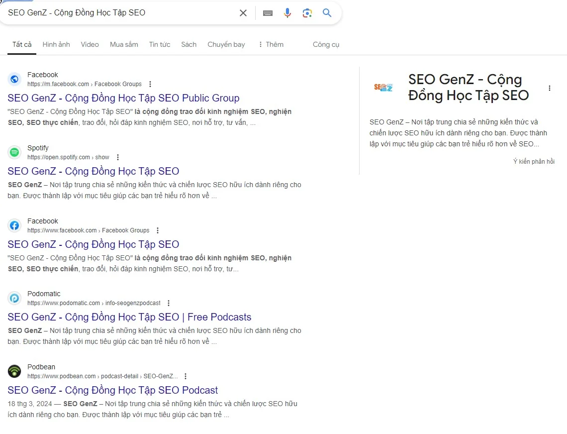Open the Spotify SEO GenZ result title
Image resolution: width=567 pixels, height=434 pixels.
pos(94,171)
